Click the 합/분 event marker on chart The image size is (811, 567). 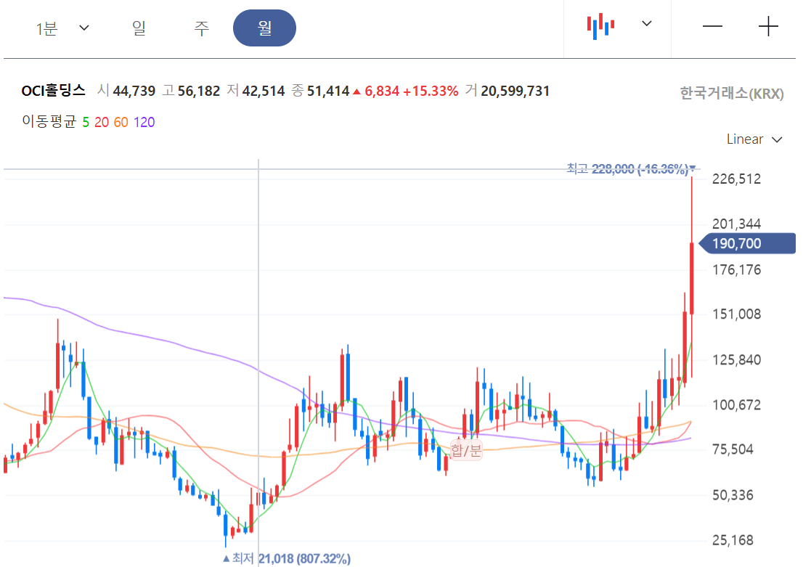click(x=466, y=450)
